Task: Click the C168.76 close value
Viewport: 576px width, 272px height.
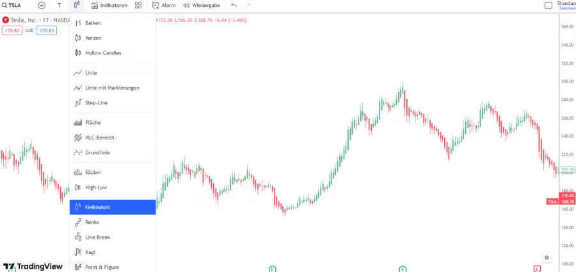Action: click(x=204, y=20)
